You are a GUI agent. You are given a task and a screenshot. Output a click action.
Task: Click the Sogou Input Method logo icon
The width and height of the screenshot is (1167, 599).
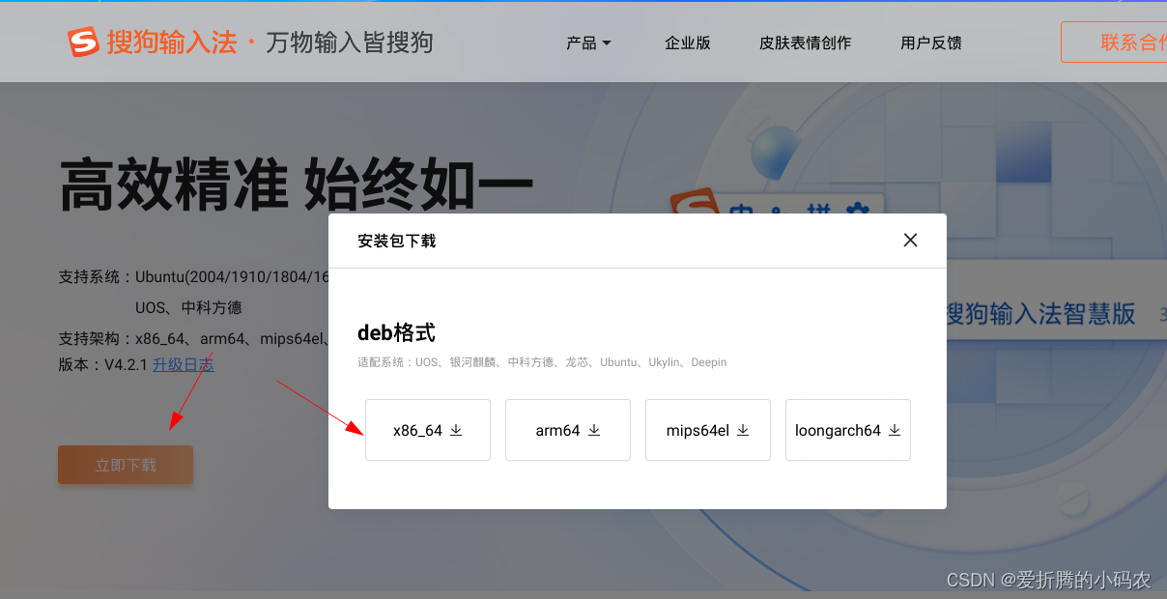[x=82, y=42]
